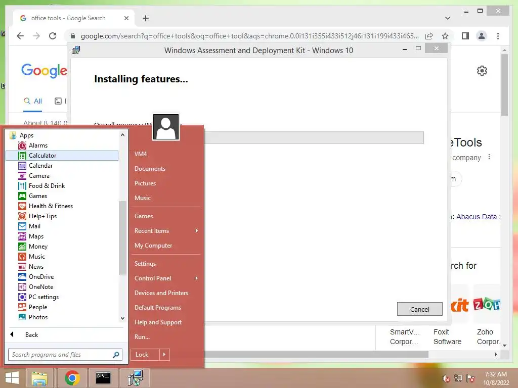Open the Music app icon in Apps list
518x388 pixels.
[22, 257]
